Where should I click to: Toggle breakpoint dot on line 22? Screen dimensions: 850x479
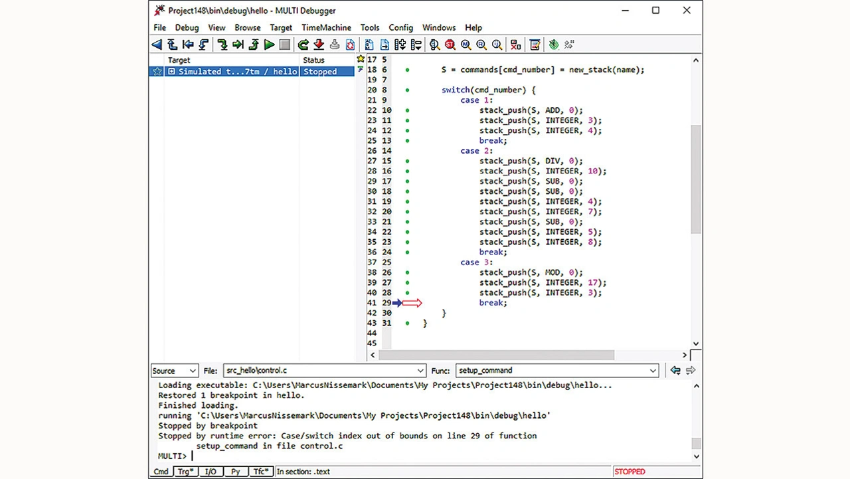tap(407, 110)
